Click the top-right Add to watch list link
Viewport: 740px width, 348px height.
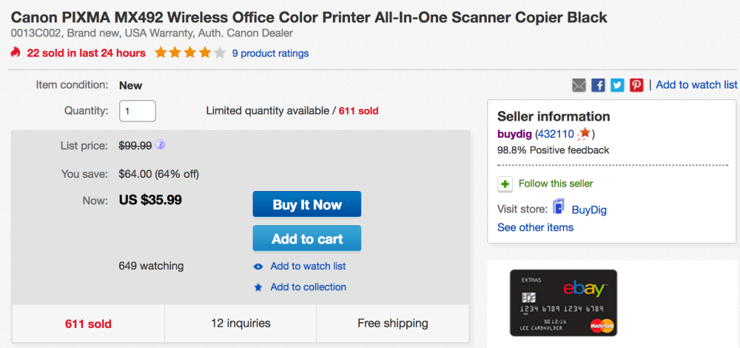tap(696, 85)
